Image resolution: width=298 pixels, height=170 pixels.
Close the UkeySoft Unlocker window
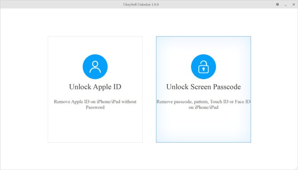click(x=294, y=4)
